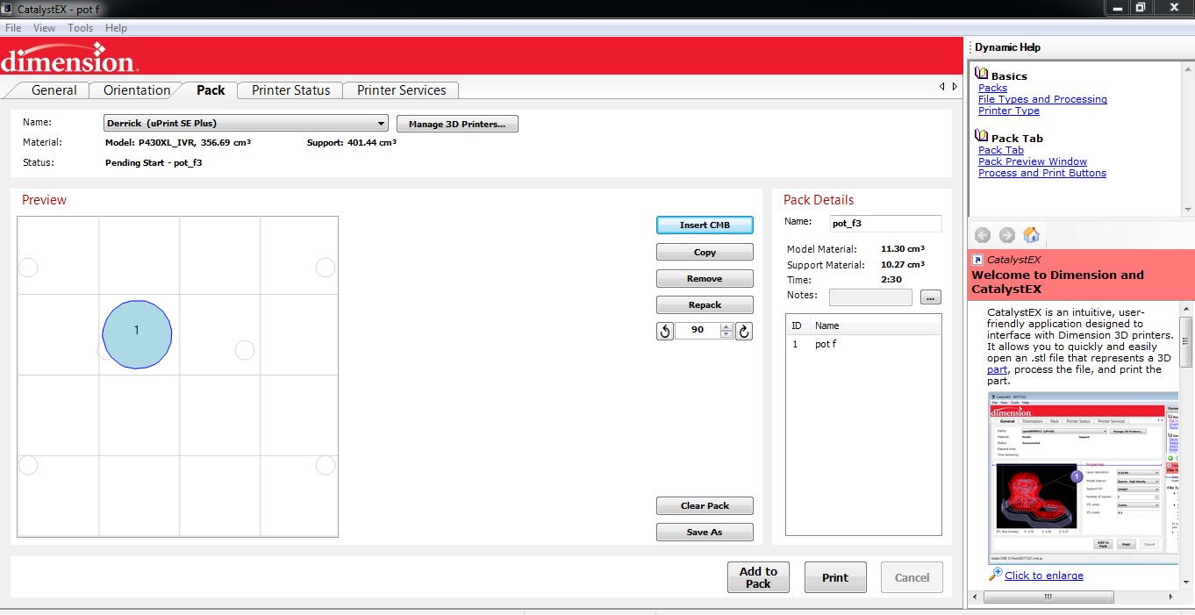Increase rotation angle stepper up arrow

tap(726, 327)
